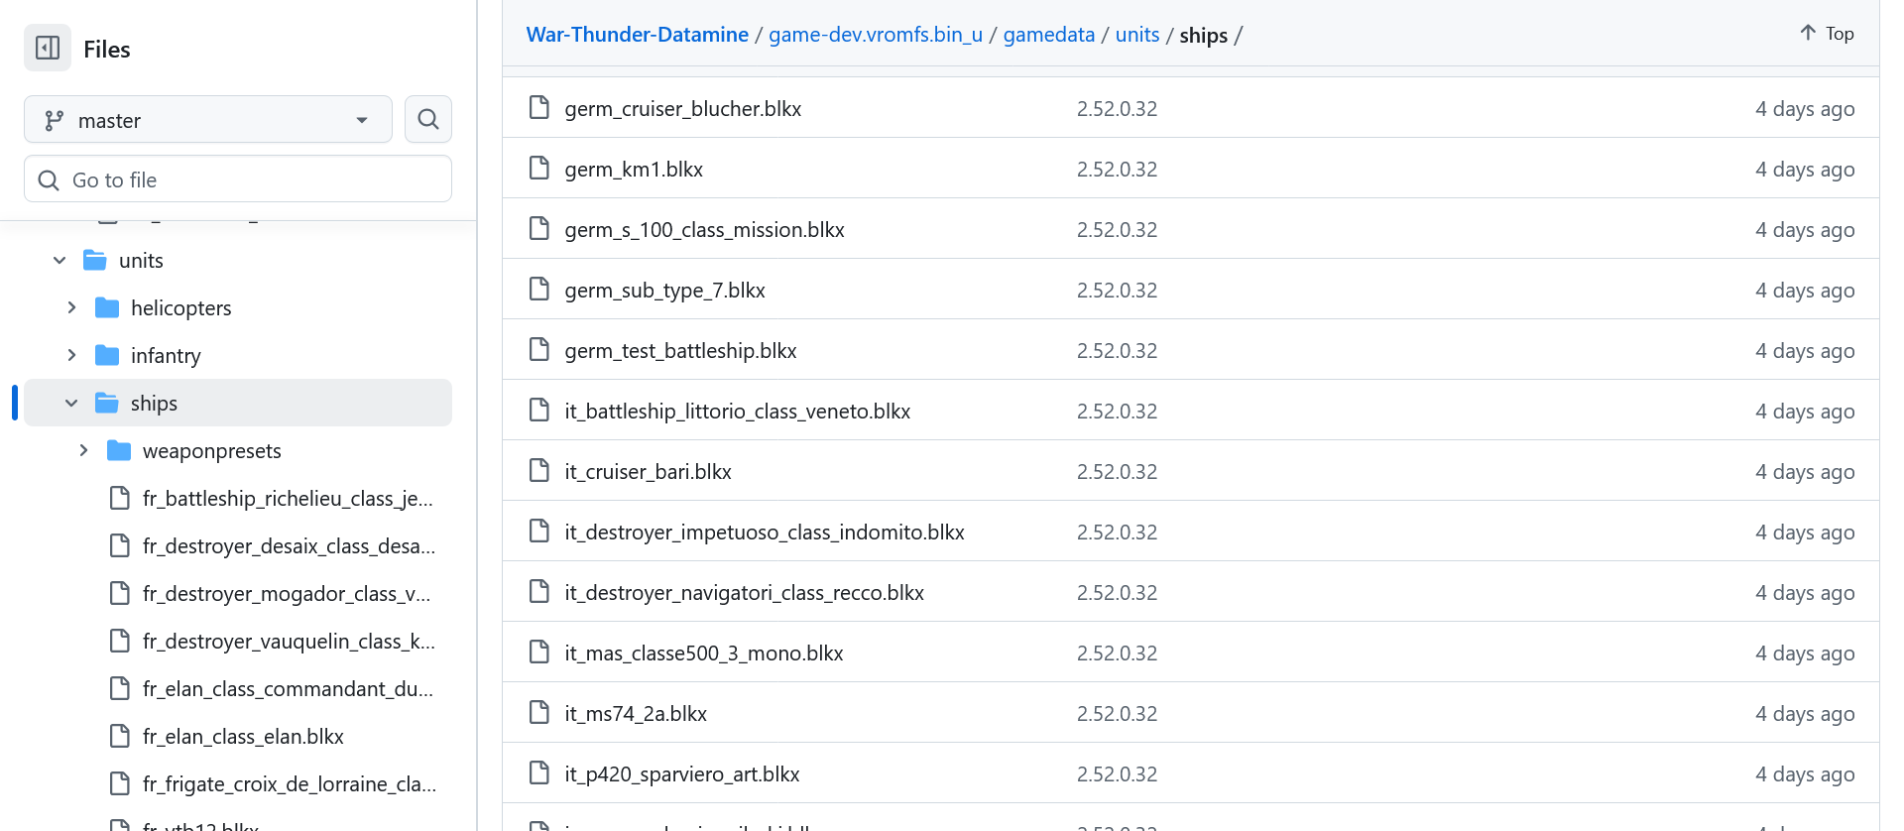The image size is (1904, 831).
Task: Collapse the units folder chevron
Action: (59, 261)
